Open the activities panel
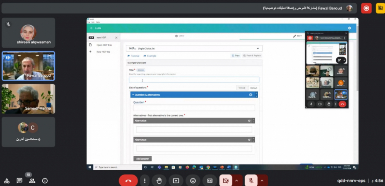This screenshot has height=186, width=385. pos(7,181)
